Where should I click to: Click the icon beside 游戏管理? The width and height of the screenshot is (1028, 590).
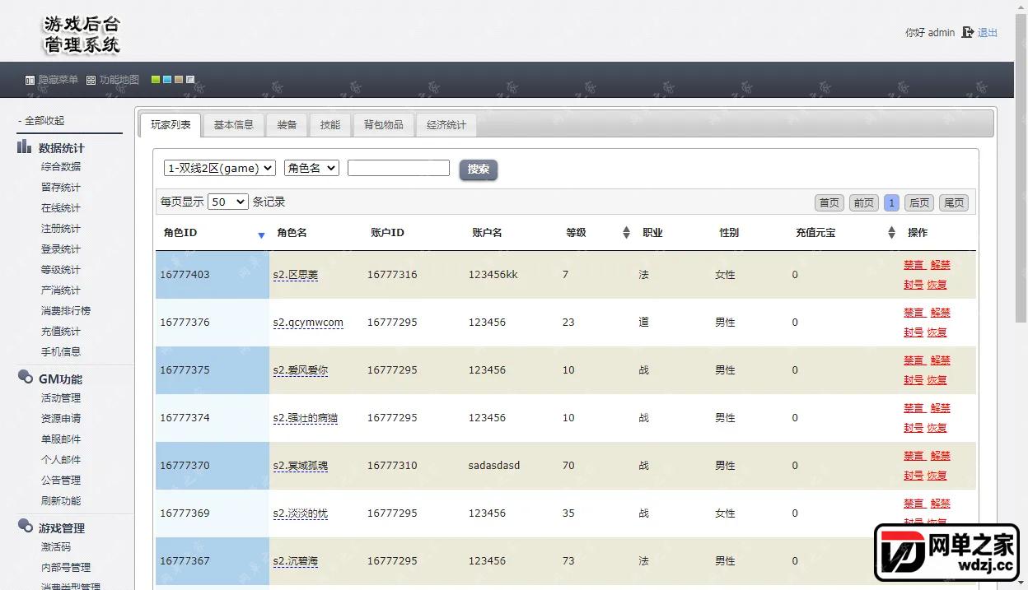25,527
